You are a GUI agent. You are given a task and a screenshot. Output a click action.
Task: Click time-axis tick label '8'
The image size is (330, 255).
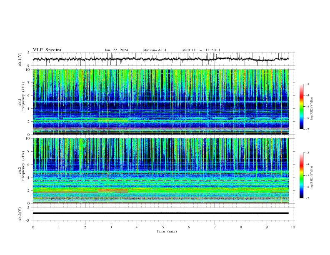pos(241,227)
